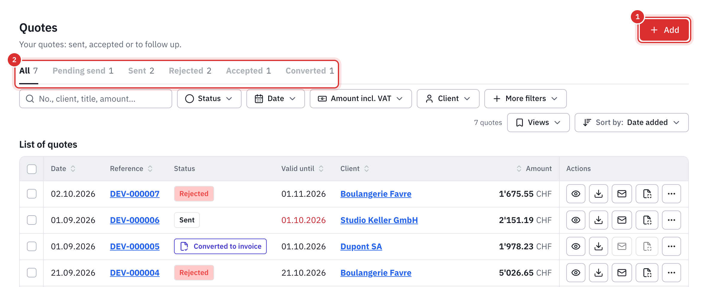Viewport: 708px width, 287px height.
Task: Select checkbox for quote DEV-000007
Action: point(32,194)
